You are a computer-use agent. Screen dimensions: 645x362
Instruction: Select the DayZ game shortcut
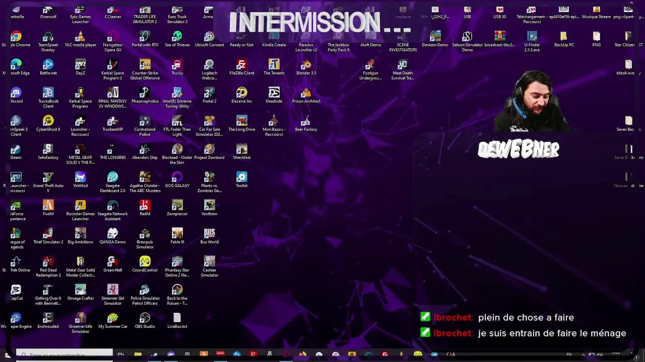(x=80, y=67)
